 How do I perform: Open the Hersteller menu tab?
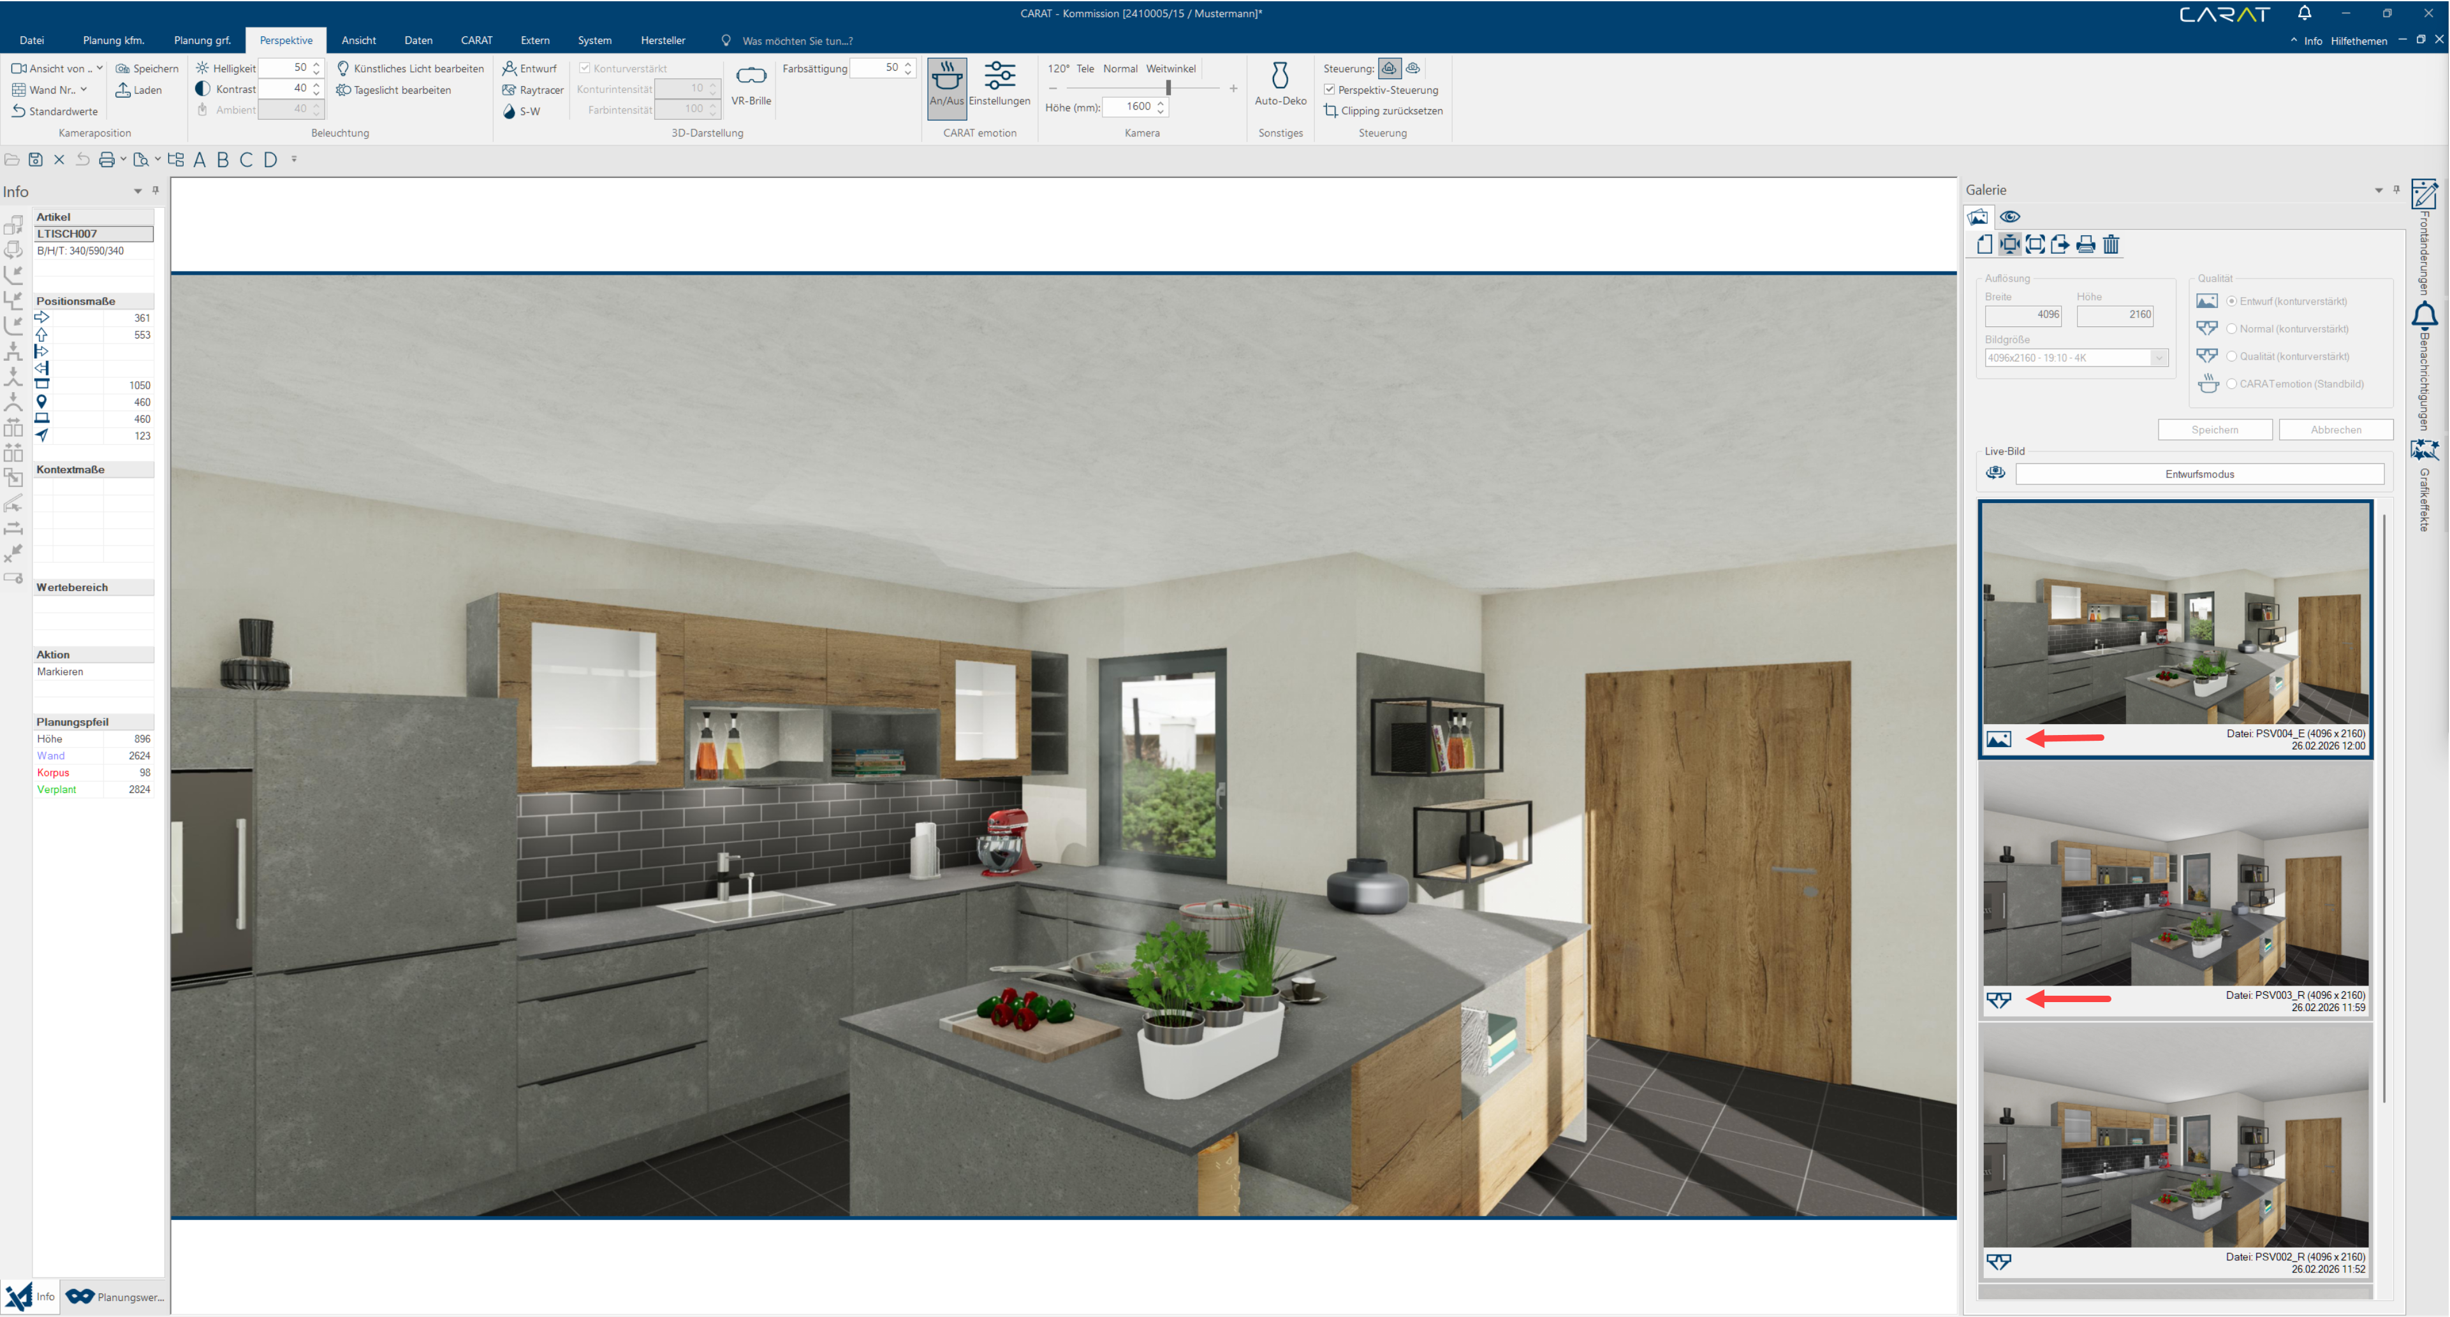click(662, 40)
